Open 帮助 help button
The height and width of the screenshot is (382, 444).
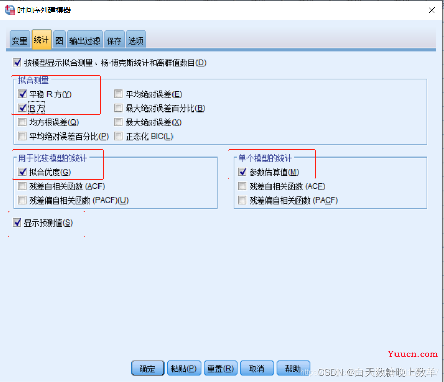click(x=293, y=368)
